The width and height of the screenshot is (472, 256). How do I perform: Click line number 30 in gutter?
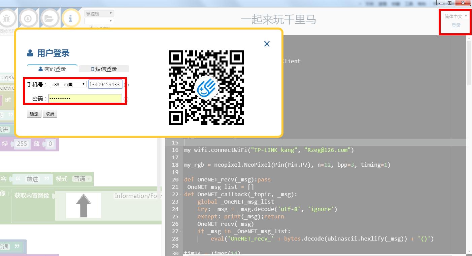point(175,253)
